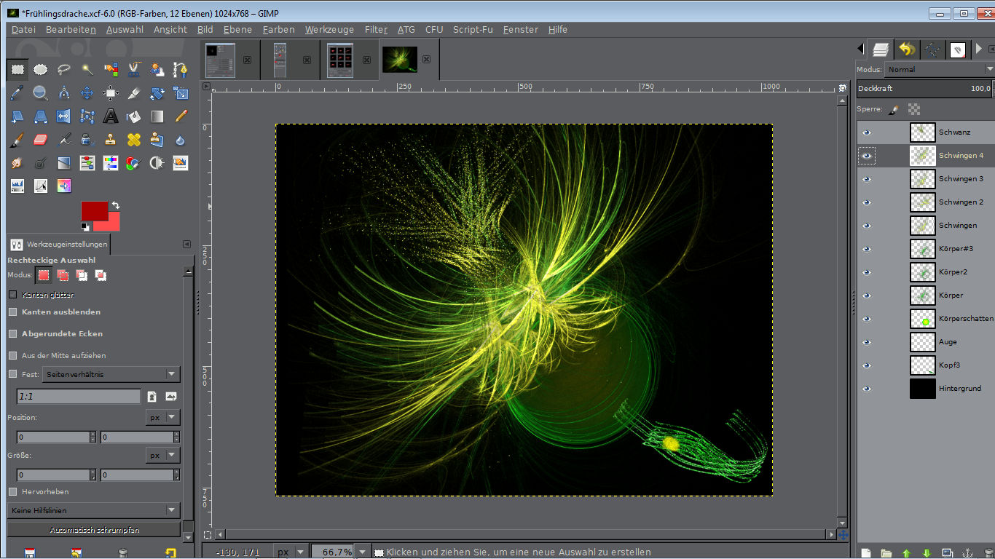The width and height of the screenshot is (995, 559).
Task: Open the Position px unit dropdown
Action: click(162, 417)
